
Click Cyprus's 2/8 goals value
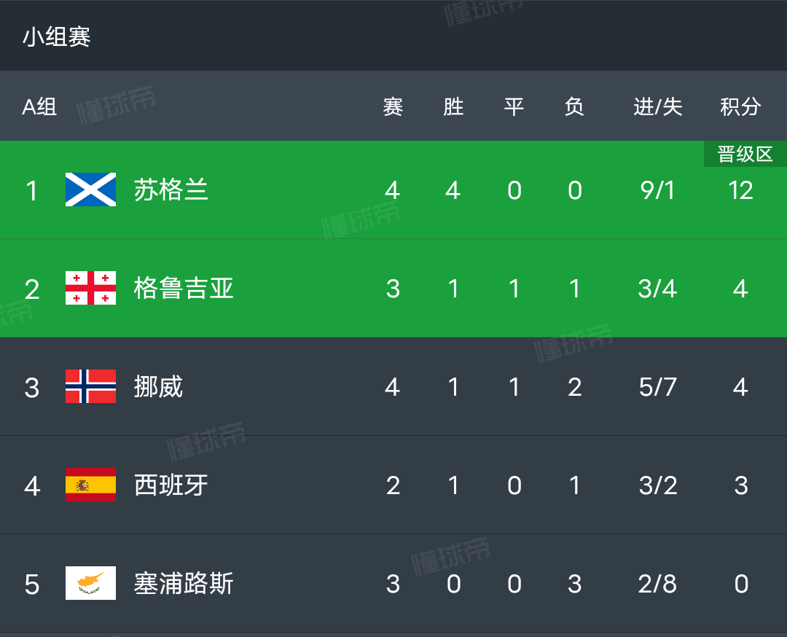(x=657, y=584)
